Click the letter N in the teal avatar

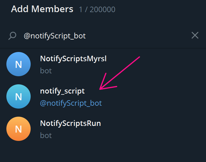click(x=19, y=97)
